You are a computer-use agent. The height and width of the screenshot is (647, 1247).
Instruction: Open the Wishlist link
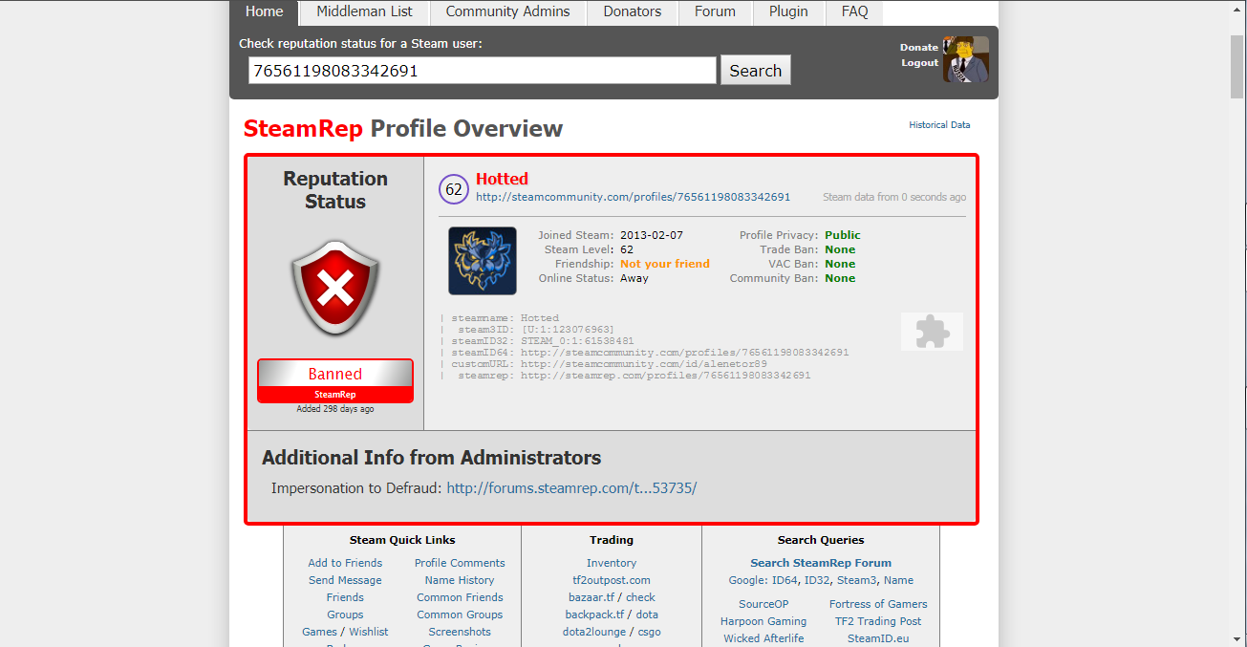click(369, 632)
